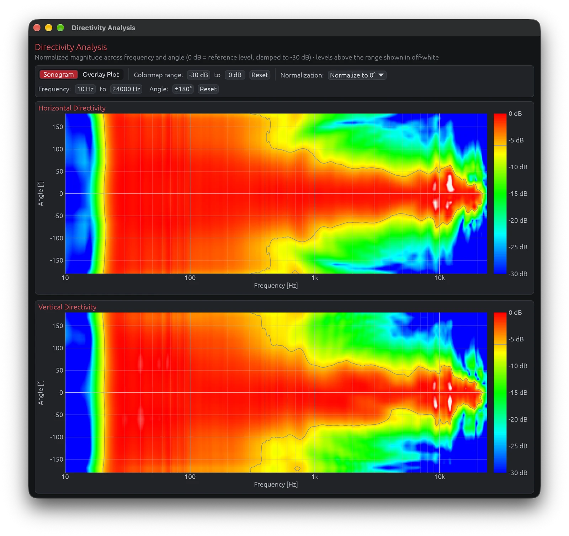569x536 pixels.
Task: Minimize the Directivity Analysis window
Action: [x=49, y=28]
